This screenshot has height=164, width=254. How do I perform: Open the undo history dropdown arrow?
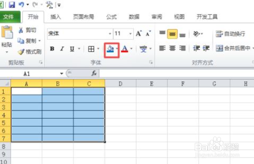click(28, 5)
